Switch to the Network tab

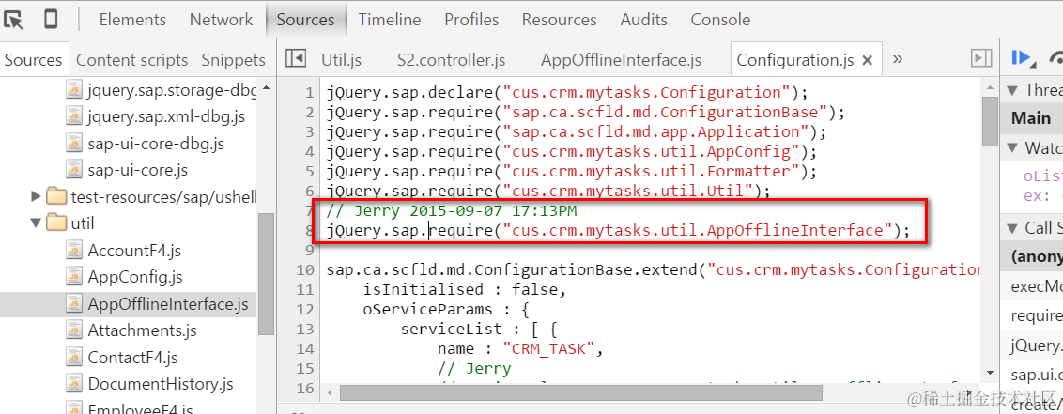click(x=221, y=20)
